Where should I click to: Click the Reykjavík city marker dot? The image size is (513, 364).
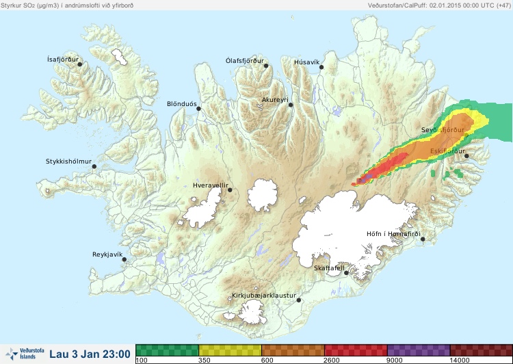124,259
